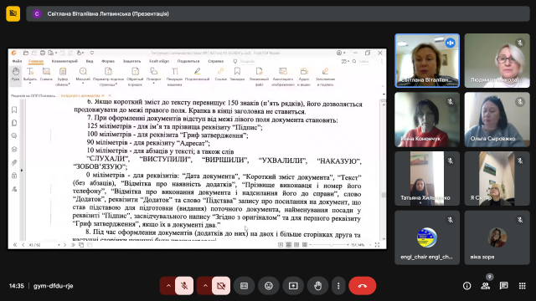Open the Справка ribbon tab
The width and height of the screenshot is (536, 301).
216,61
